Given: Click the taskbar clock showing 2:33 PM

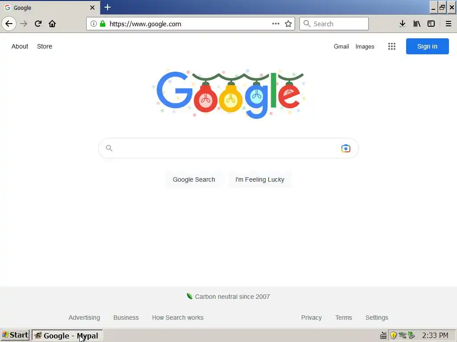Looking at the screenshot, I should point(435,335).
